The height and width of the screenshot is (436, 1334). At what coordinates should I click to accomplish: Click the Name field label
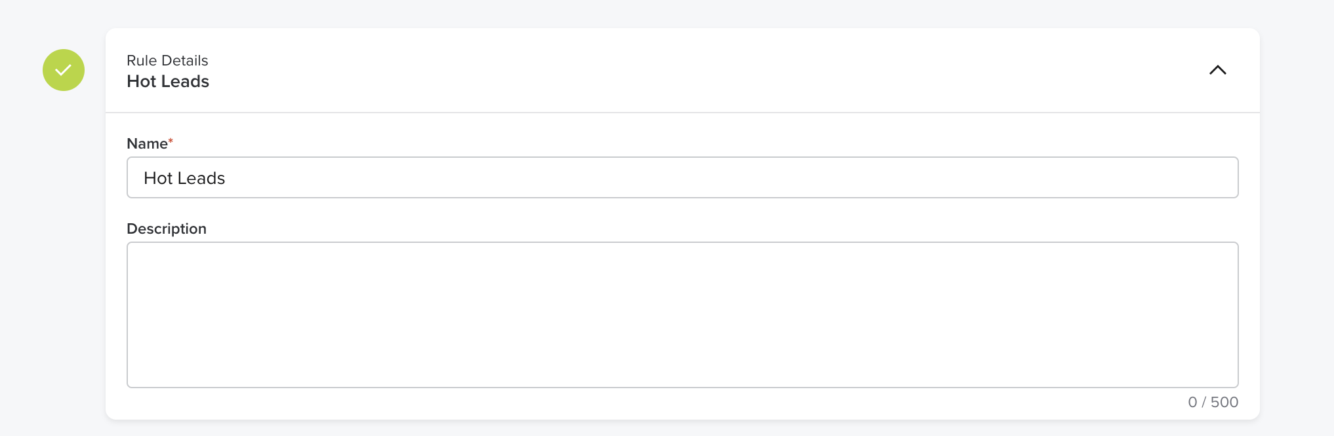pos(147,143)
